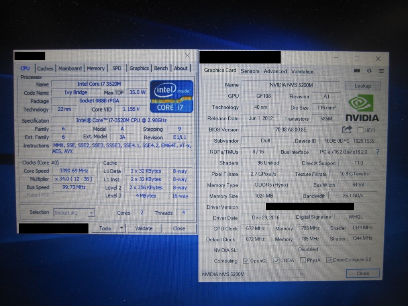Select the Graphics Card tab in GPU-Z

click(x=220, y=70)
